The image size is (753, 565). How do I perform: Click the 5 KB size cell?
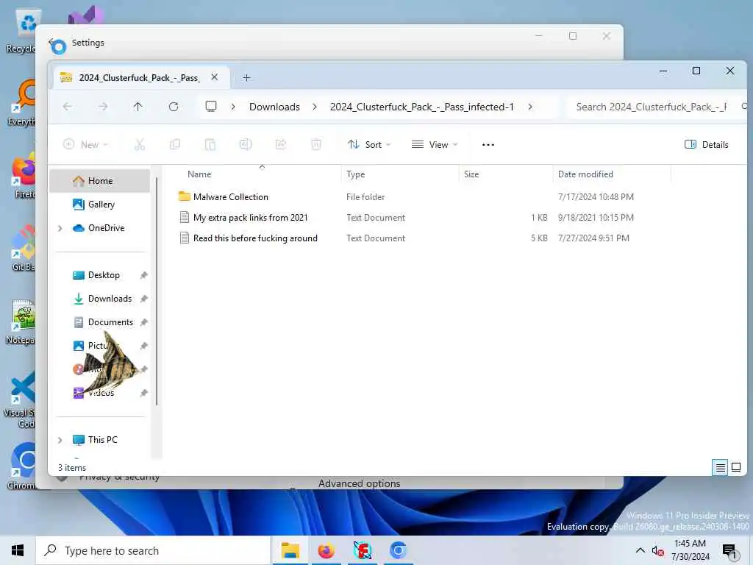point(539,238)
